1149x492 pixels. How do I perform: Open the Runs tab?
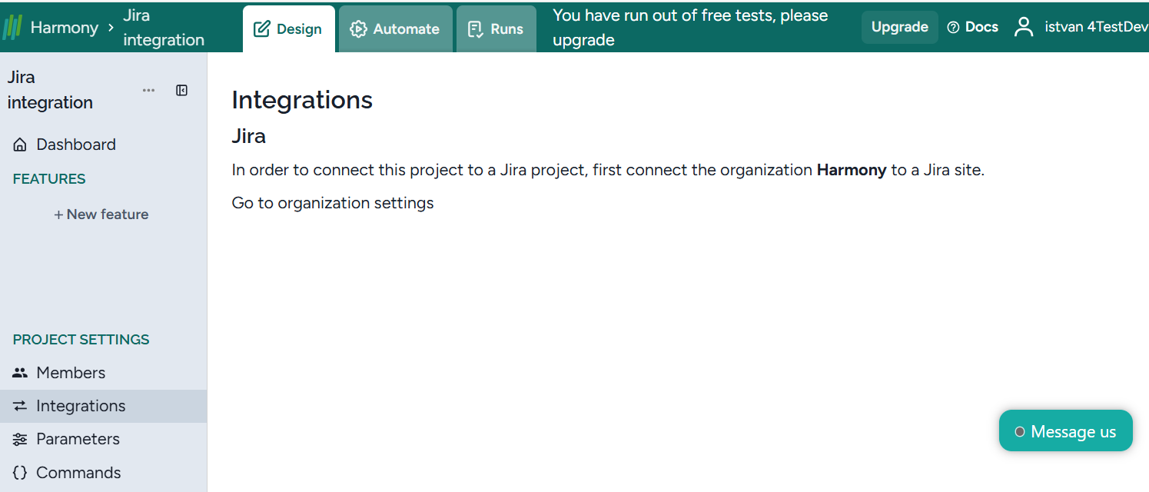tap(496, 29)
